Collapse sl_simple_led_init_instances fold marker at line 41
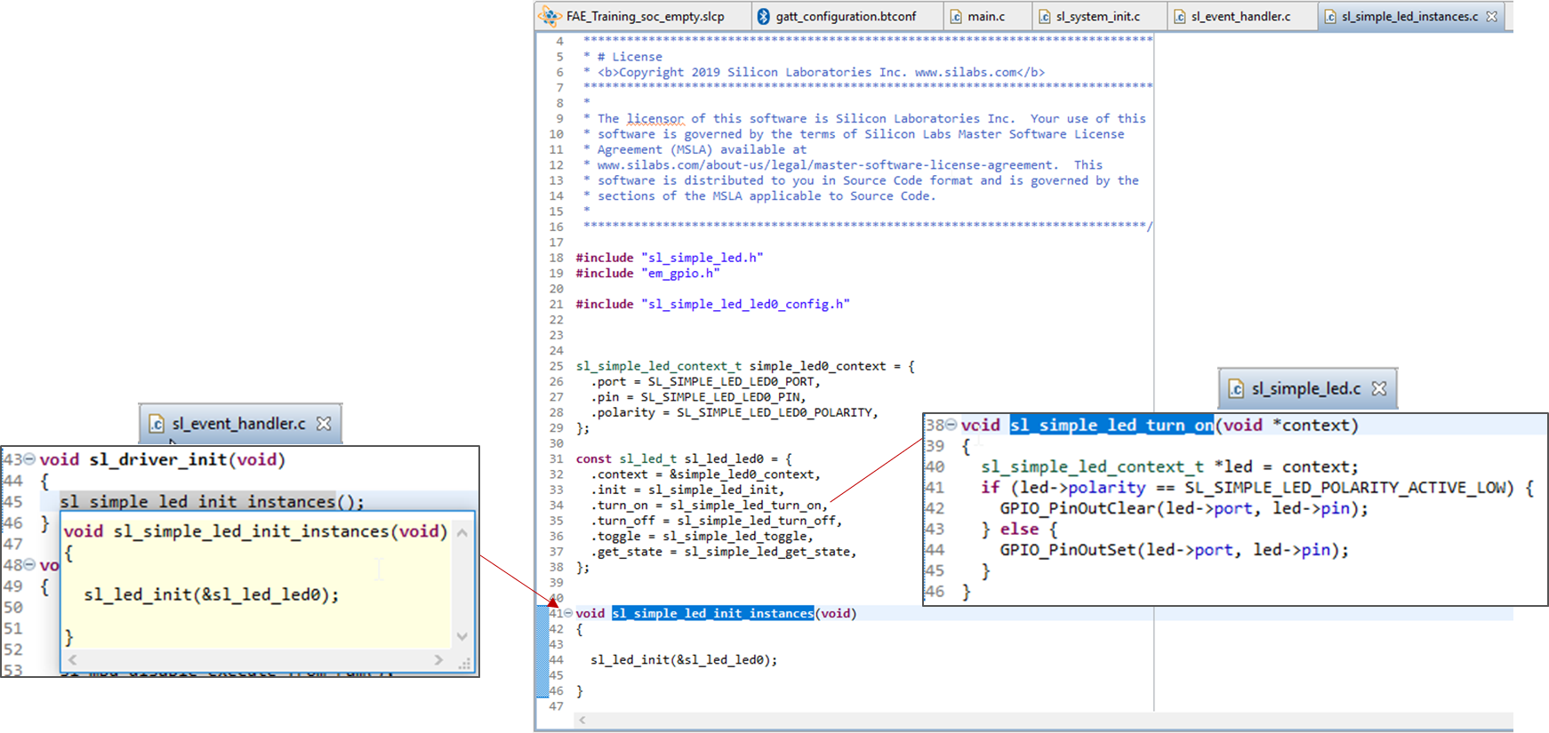1549x733 pixels. (567, 613)
